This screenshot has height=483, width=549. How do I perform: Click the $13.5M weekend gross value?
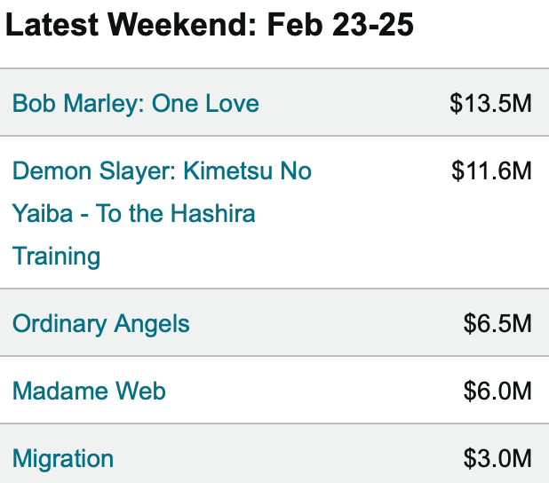[x=490, y=104]
